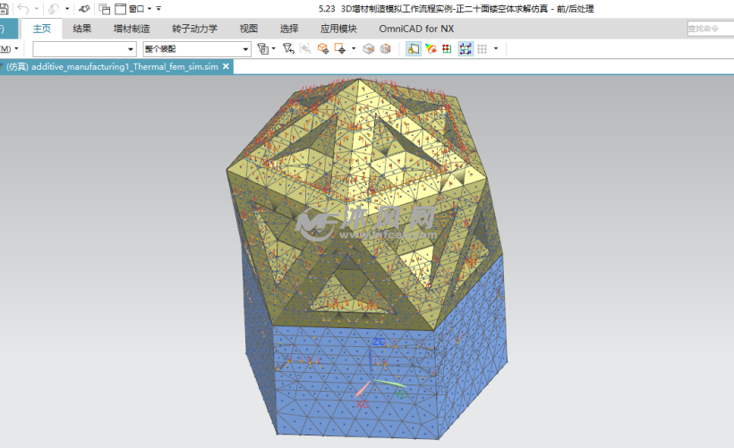Open the redo history dropdown arrow
734x448 pixels.
tap(67, 9)
